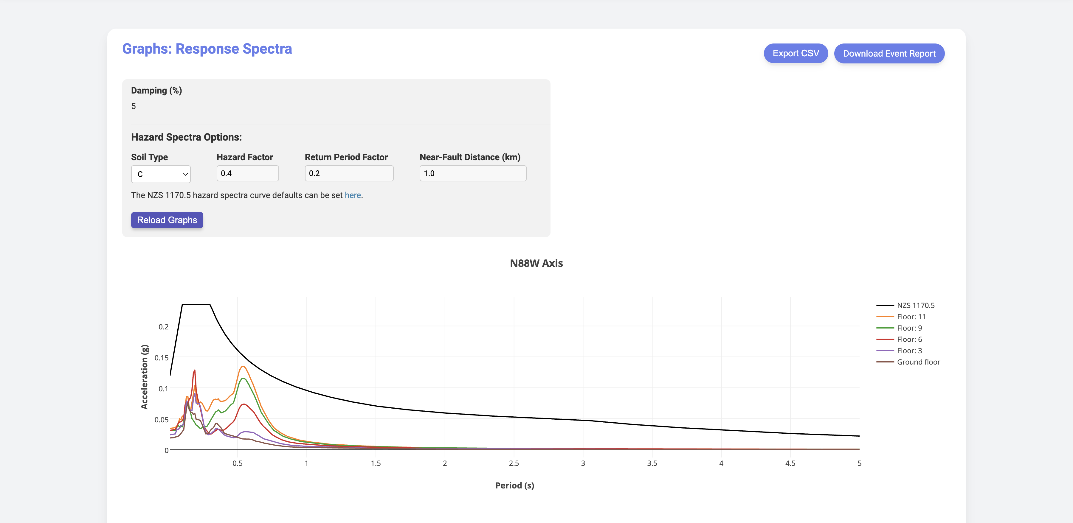Screen dimensions: 1073x523
Task: Select soil type C from the dropdown
Action: (x=161, y=174)
